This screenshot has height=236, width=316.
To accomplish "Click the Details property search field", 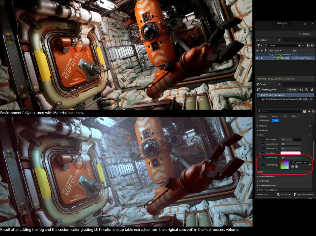I will tap(279, 111).
